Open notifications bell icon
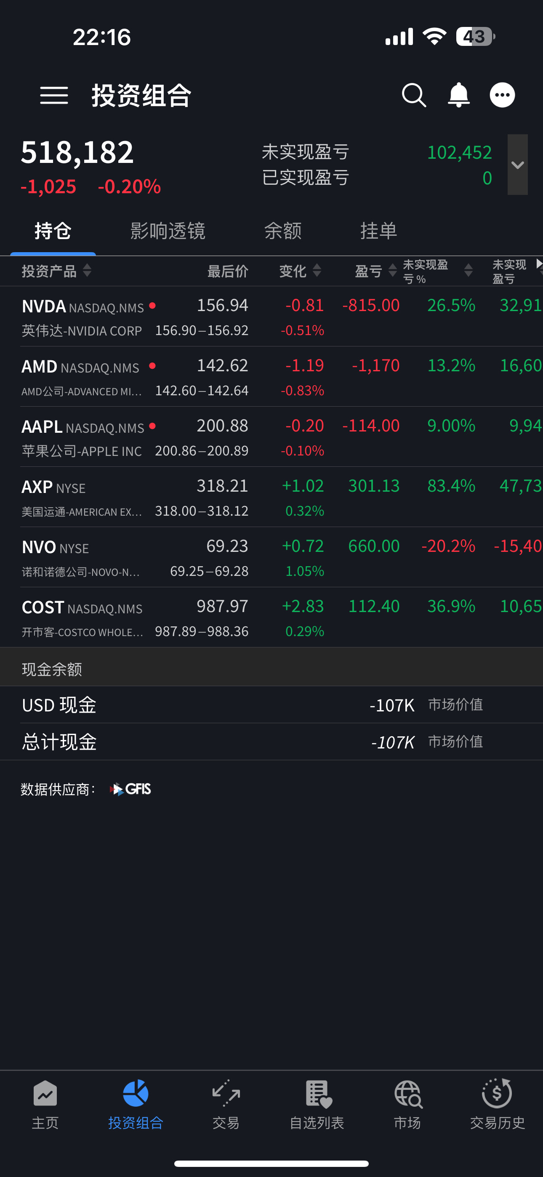 pyautogui.click(x=458, y=95)
